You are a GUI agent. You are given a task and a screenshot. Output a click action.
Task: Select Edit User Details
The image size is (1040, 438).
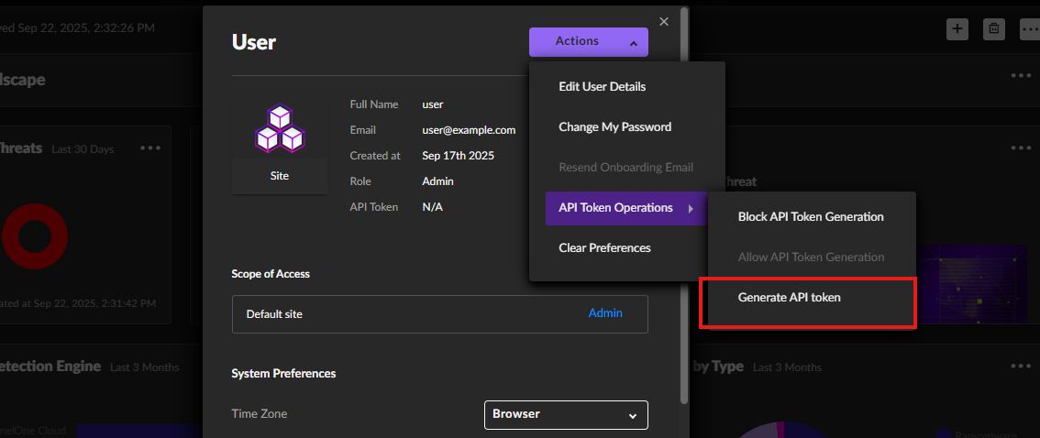[x=602, y=87]
